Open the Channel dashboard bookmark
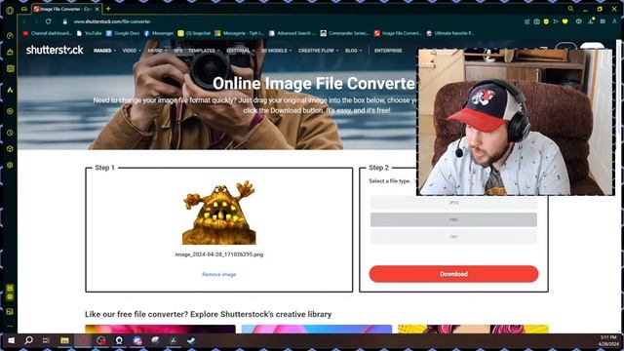This screenshot has height=351, width=624. (x=47, y=33)
